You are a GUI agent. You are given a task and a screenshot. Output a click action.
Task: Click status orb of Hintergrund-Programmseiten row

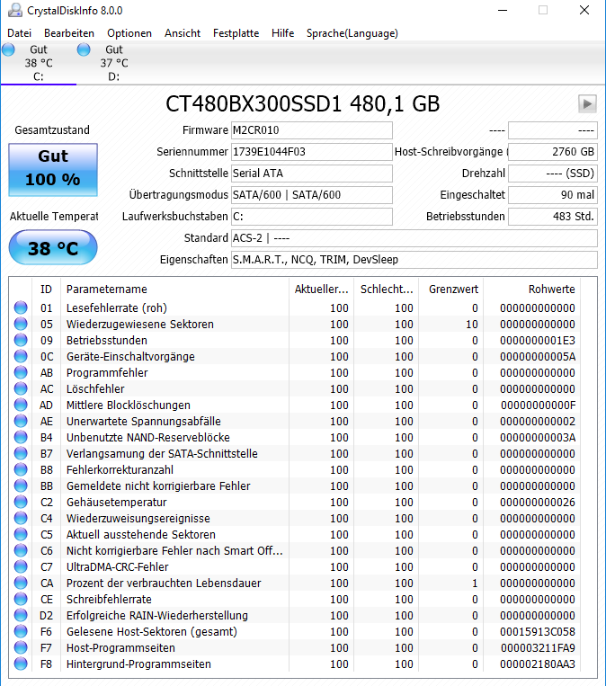(x=21, y=664)
